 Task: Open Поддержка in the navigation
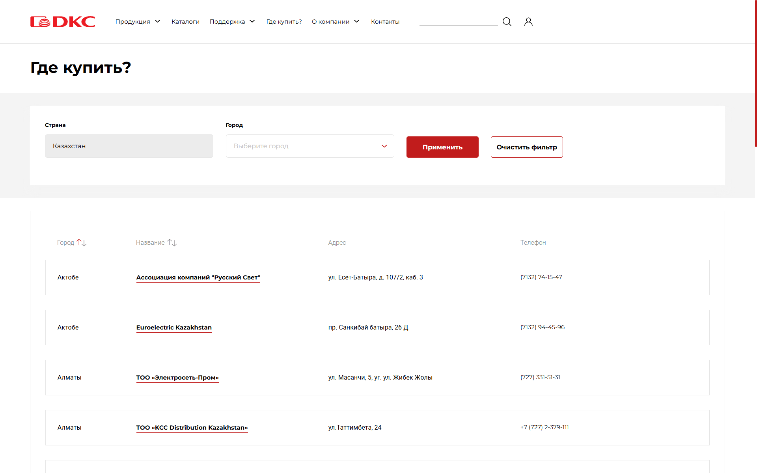click(x=227, y=22)
